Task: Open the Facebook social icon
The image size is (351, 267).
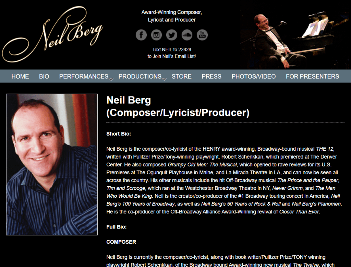Action: click(x=141, y=35)
